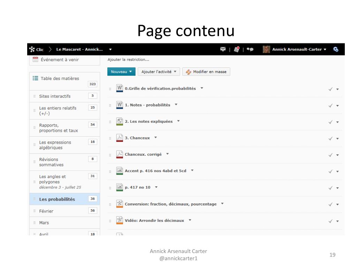Toggle completion checkmark for Chanceux. corrigé

click(331, 155)
